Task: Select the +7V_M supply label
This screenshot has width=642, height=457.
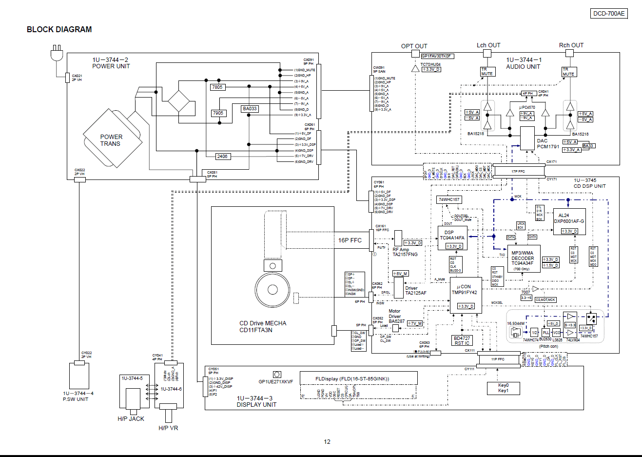Action: [x=415, y=323]
